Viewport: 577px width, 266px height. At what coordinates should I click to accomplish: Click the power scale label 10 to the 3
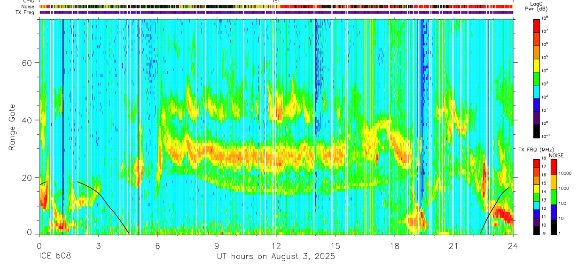click(546, 84)
